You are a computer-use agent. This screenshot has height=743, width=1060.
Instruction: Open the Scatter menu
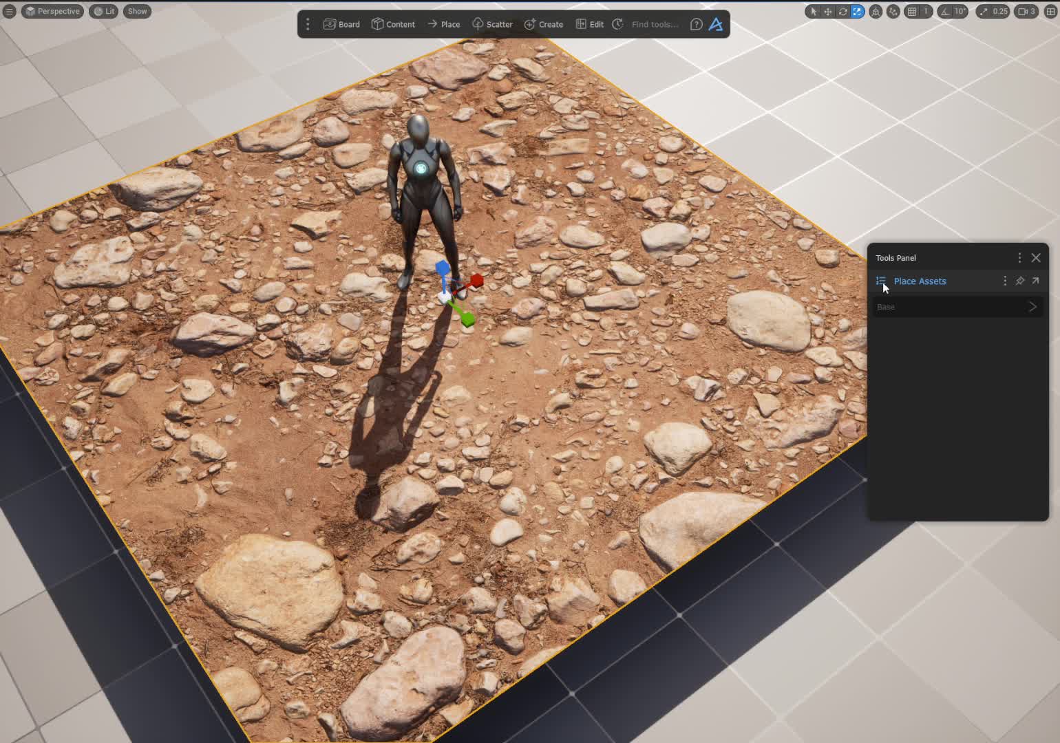[492, 24]
